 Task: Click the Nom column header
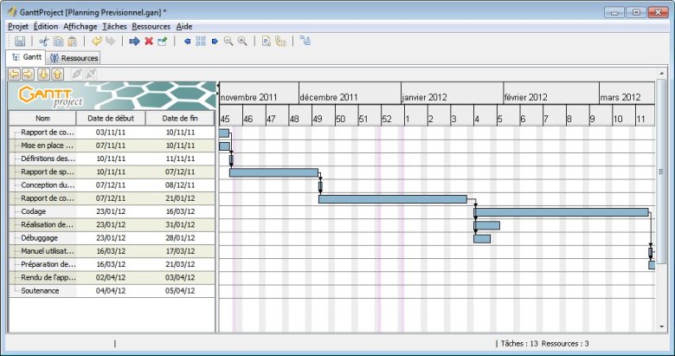[x=42, y=118]
